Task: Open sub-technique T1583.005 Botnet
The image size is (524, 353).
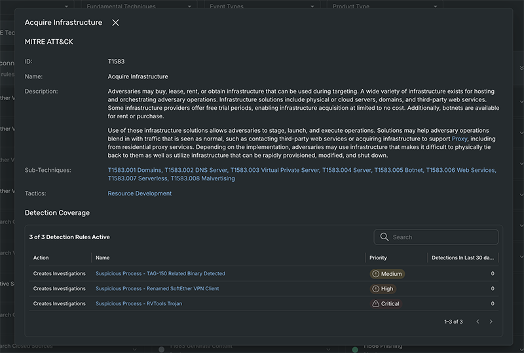Action: (399, 170)
